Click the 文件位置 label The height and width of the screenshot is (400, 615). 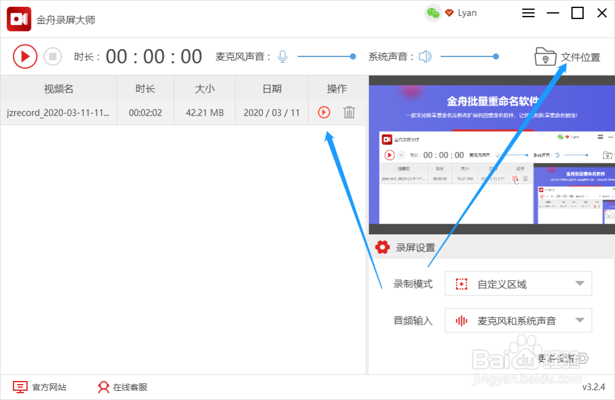[581, 57]
